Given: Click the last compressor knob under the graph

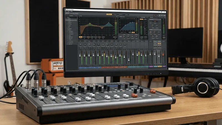Looking at the screenshot, I should pos(136,37).
